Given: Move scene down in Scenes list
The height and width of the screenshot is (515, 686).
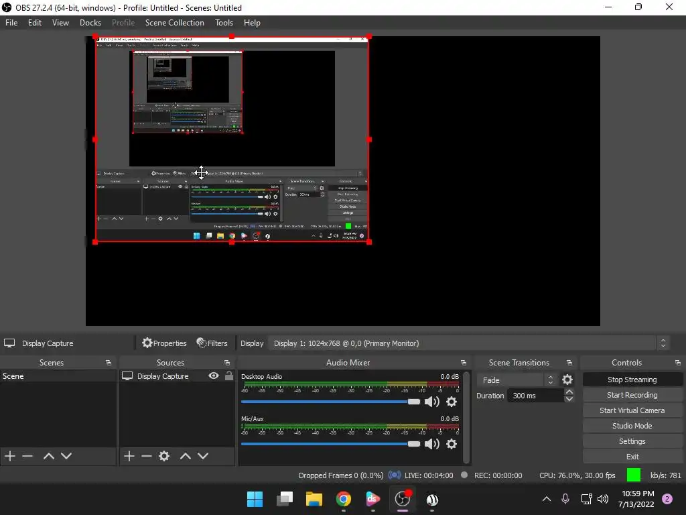Looking at the screenshot, I should click(x=66, y=456).
